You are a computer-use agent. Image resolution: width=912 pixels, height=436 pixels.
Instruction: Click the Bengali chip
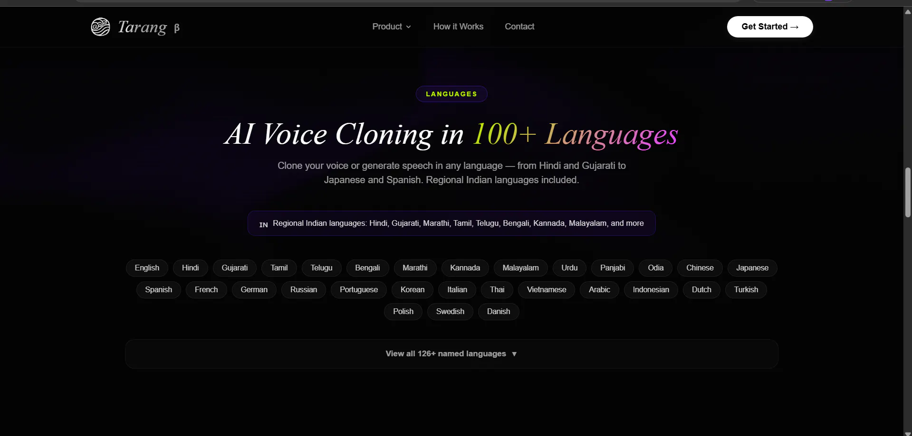pyautogui.click(x=367, y=268)
